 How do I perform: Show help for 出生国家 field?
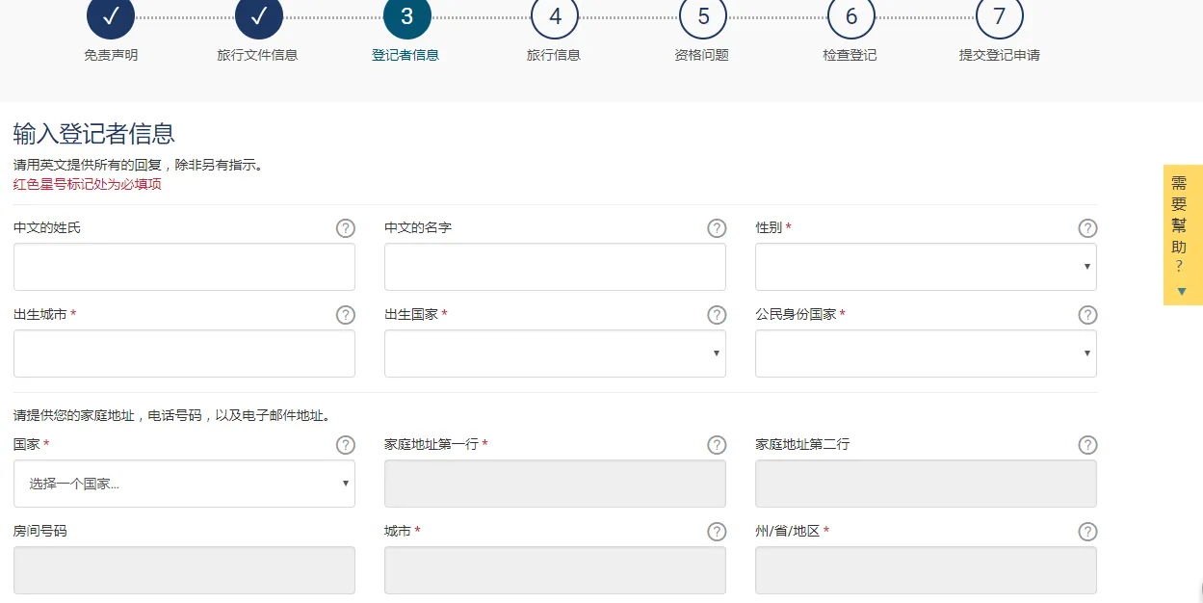click(717, 315)
